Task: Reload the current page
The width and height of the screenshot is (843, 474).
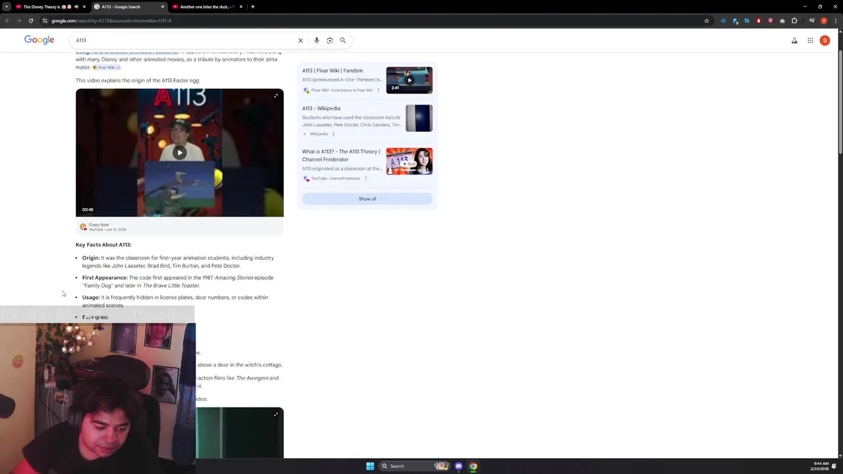Action: click(x=31, y=20)
